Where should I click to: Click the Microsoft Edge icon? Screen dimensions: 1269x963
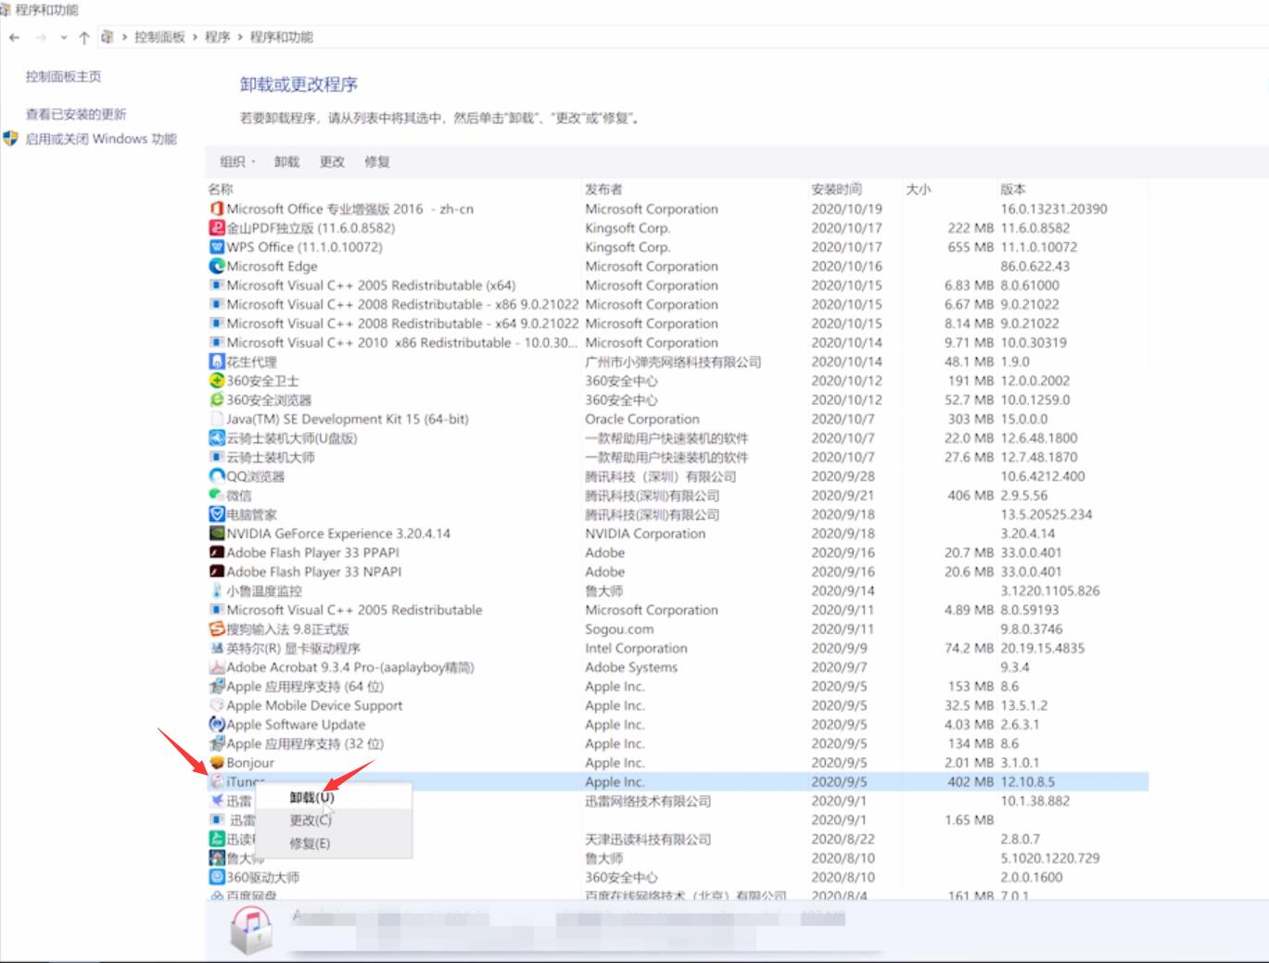click(217, 266)
